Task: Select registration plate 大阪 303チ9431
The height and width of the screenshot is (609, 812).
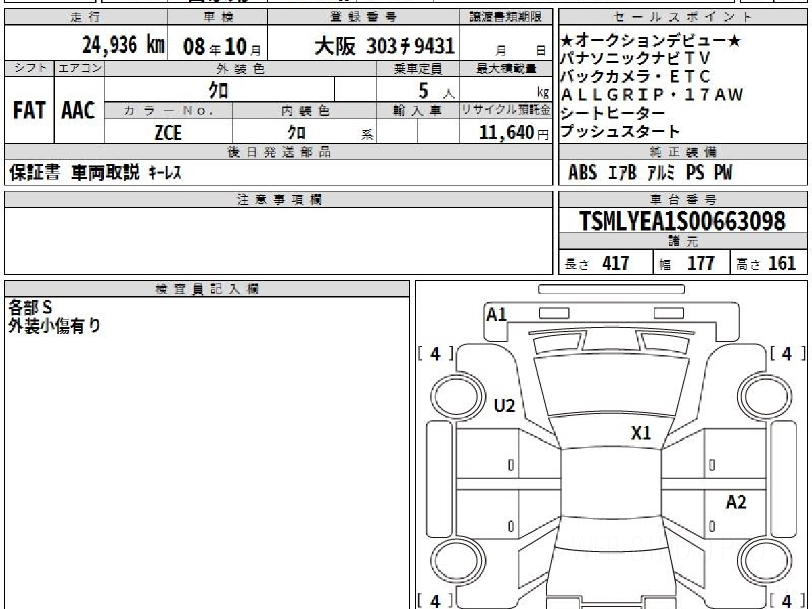Action: point(384,45)
